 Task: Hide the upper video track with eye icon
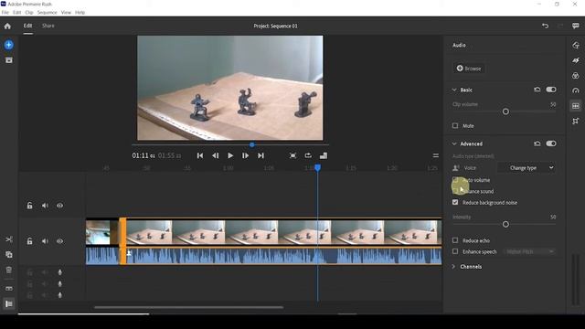(x=59, y=206)
